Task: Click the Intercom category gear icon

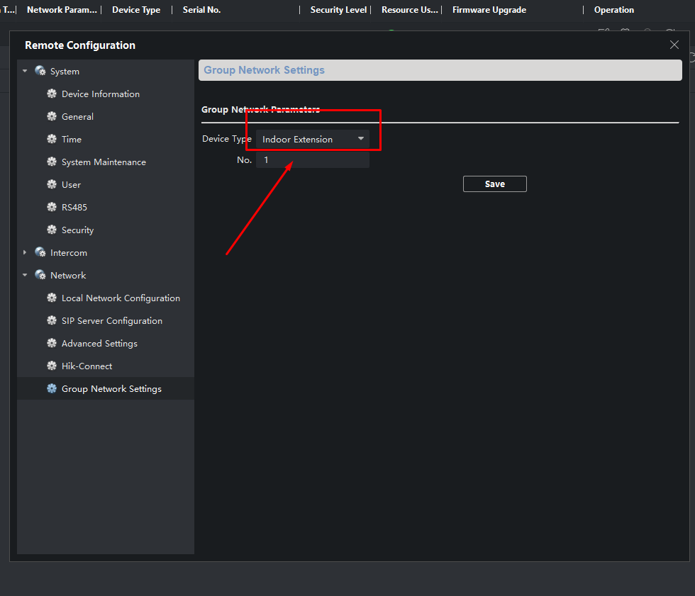Action: (x=40, y=252)
